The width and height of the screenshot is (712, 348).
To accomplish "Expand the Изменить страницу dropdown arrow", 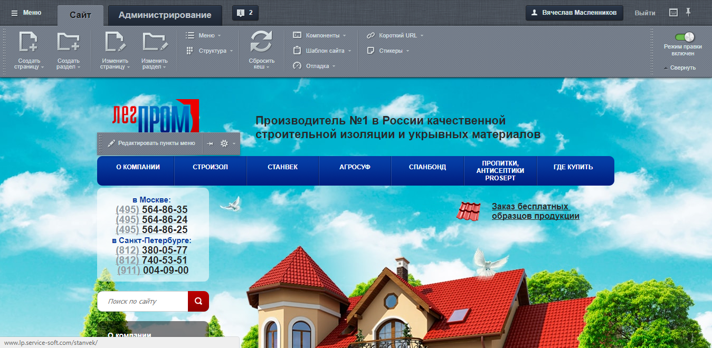I will pos(128,67).
